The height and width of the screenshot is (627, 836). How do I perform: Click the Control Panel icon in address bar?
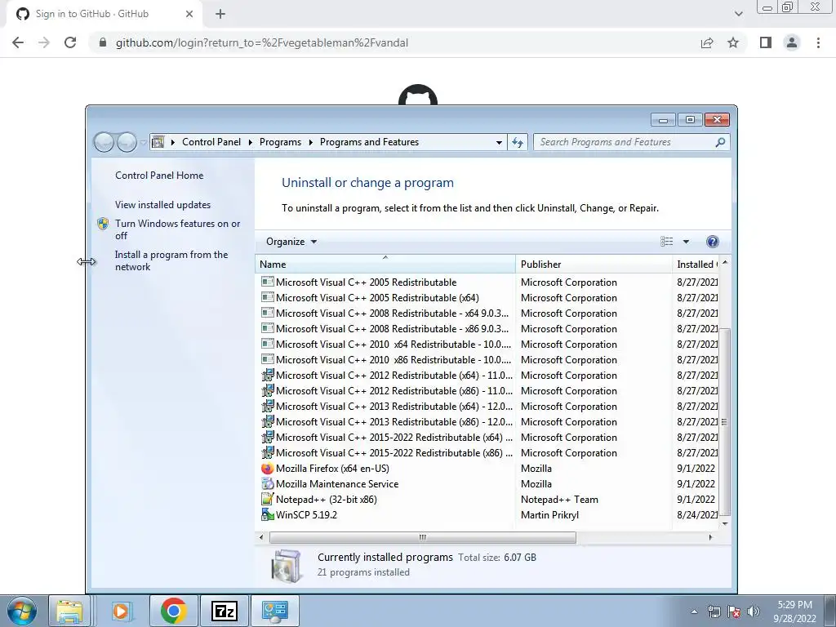158,142
